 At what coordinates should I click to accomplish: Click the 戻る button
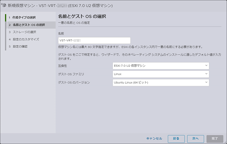pos(176,139)
